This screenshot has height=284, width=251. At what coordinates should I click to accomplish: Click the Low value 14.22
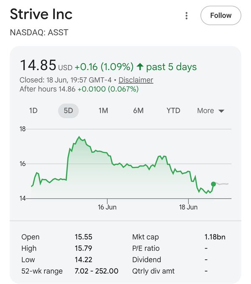pos(84,260)
